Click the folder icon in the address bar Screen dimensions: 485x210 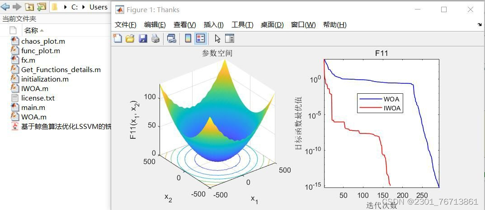[x=55, y=7]
